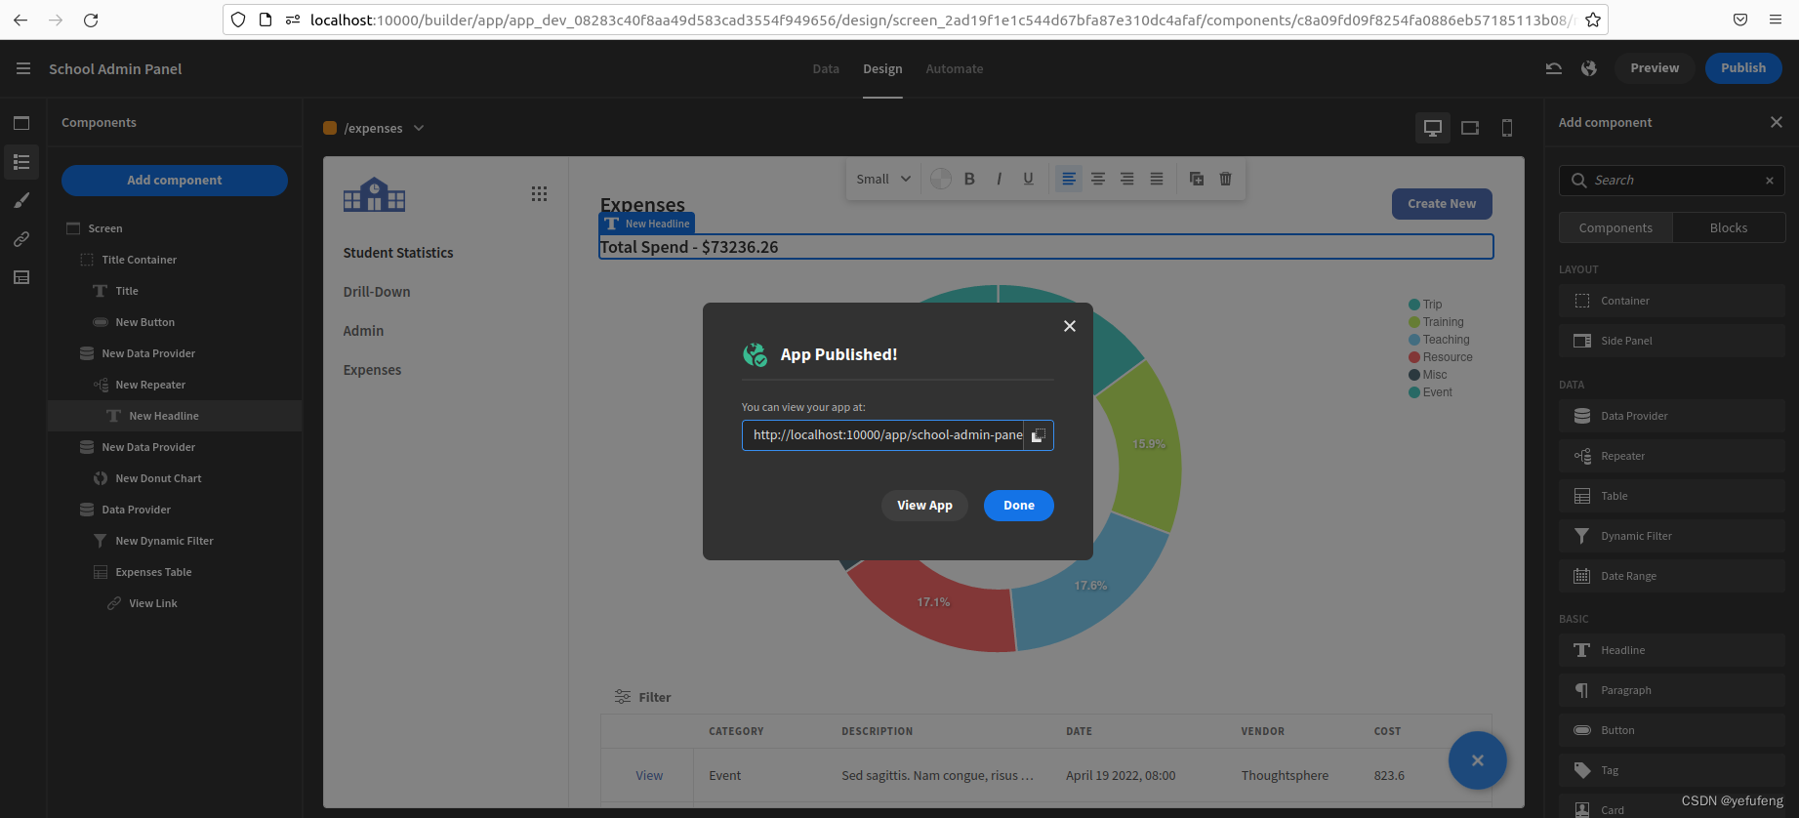Viewport: 1799px width, 818px height.
Task: Add a Container component
Action: click(x=1672, y=301)
